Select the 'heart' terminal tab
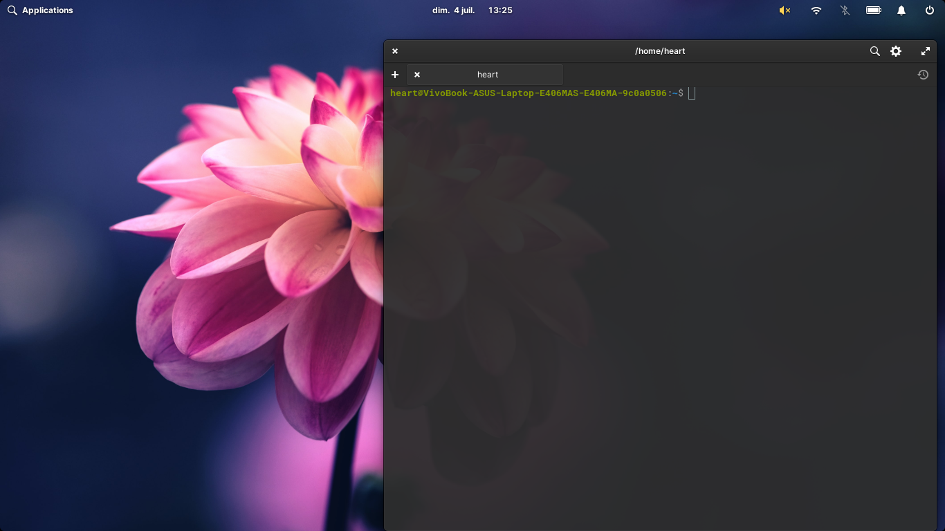Viewport: 945px width, 531px height. (x=485, y=75)
